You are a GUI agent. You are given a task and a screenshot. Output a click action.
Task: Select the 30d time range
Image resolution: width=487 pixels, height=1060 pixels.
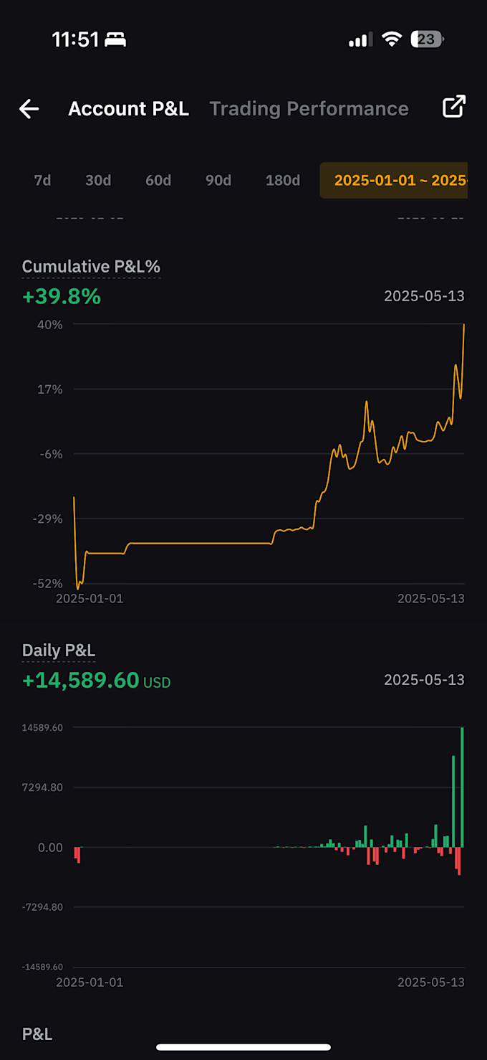click(98, 180)
